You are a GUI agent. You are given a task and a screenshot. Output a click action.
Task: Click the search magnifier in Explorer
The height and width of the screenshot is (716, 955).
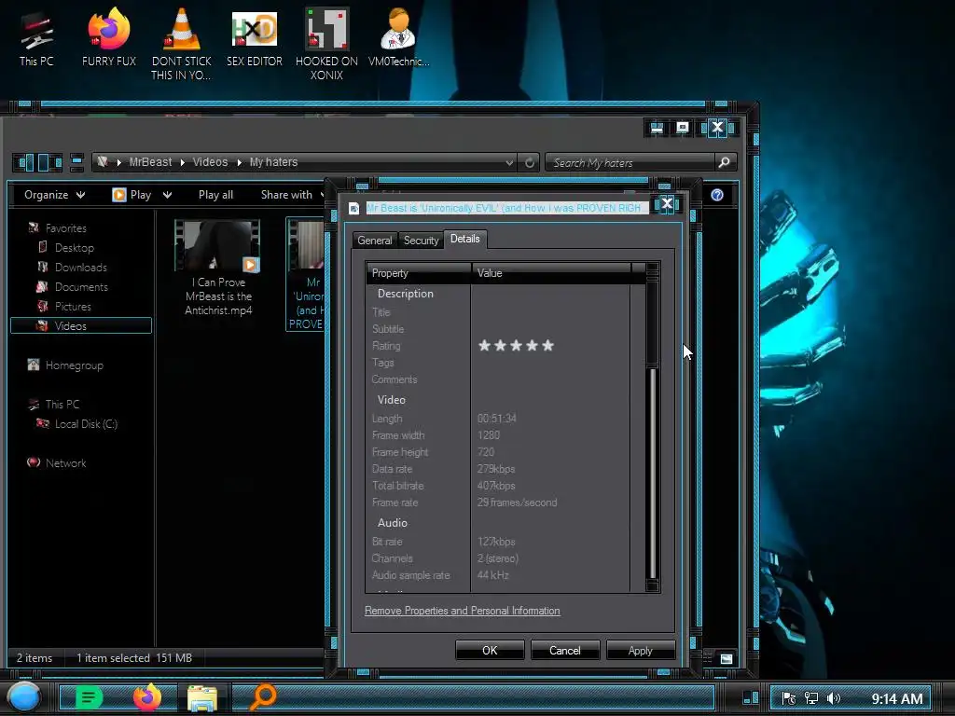[x=724, y=162]
